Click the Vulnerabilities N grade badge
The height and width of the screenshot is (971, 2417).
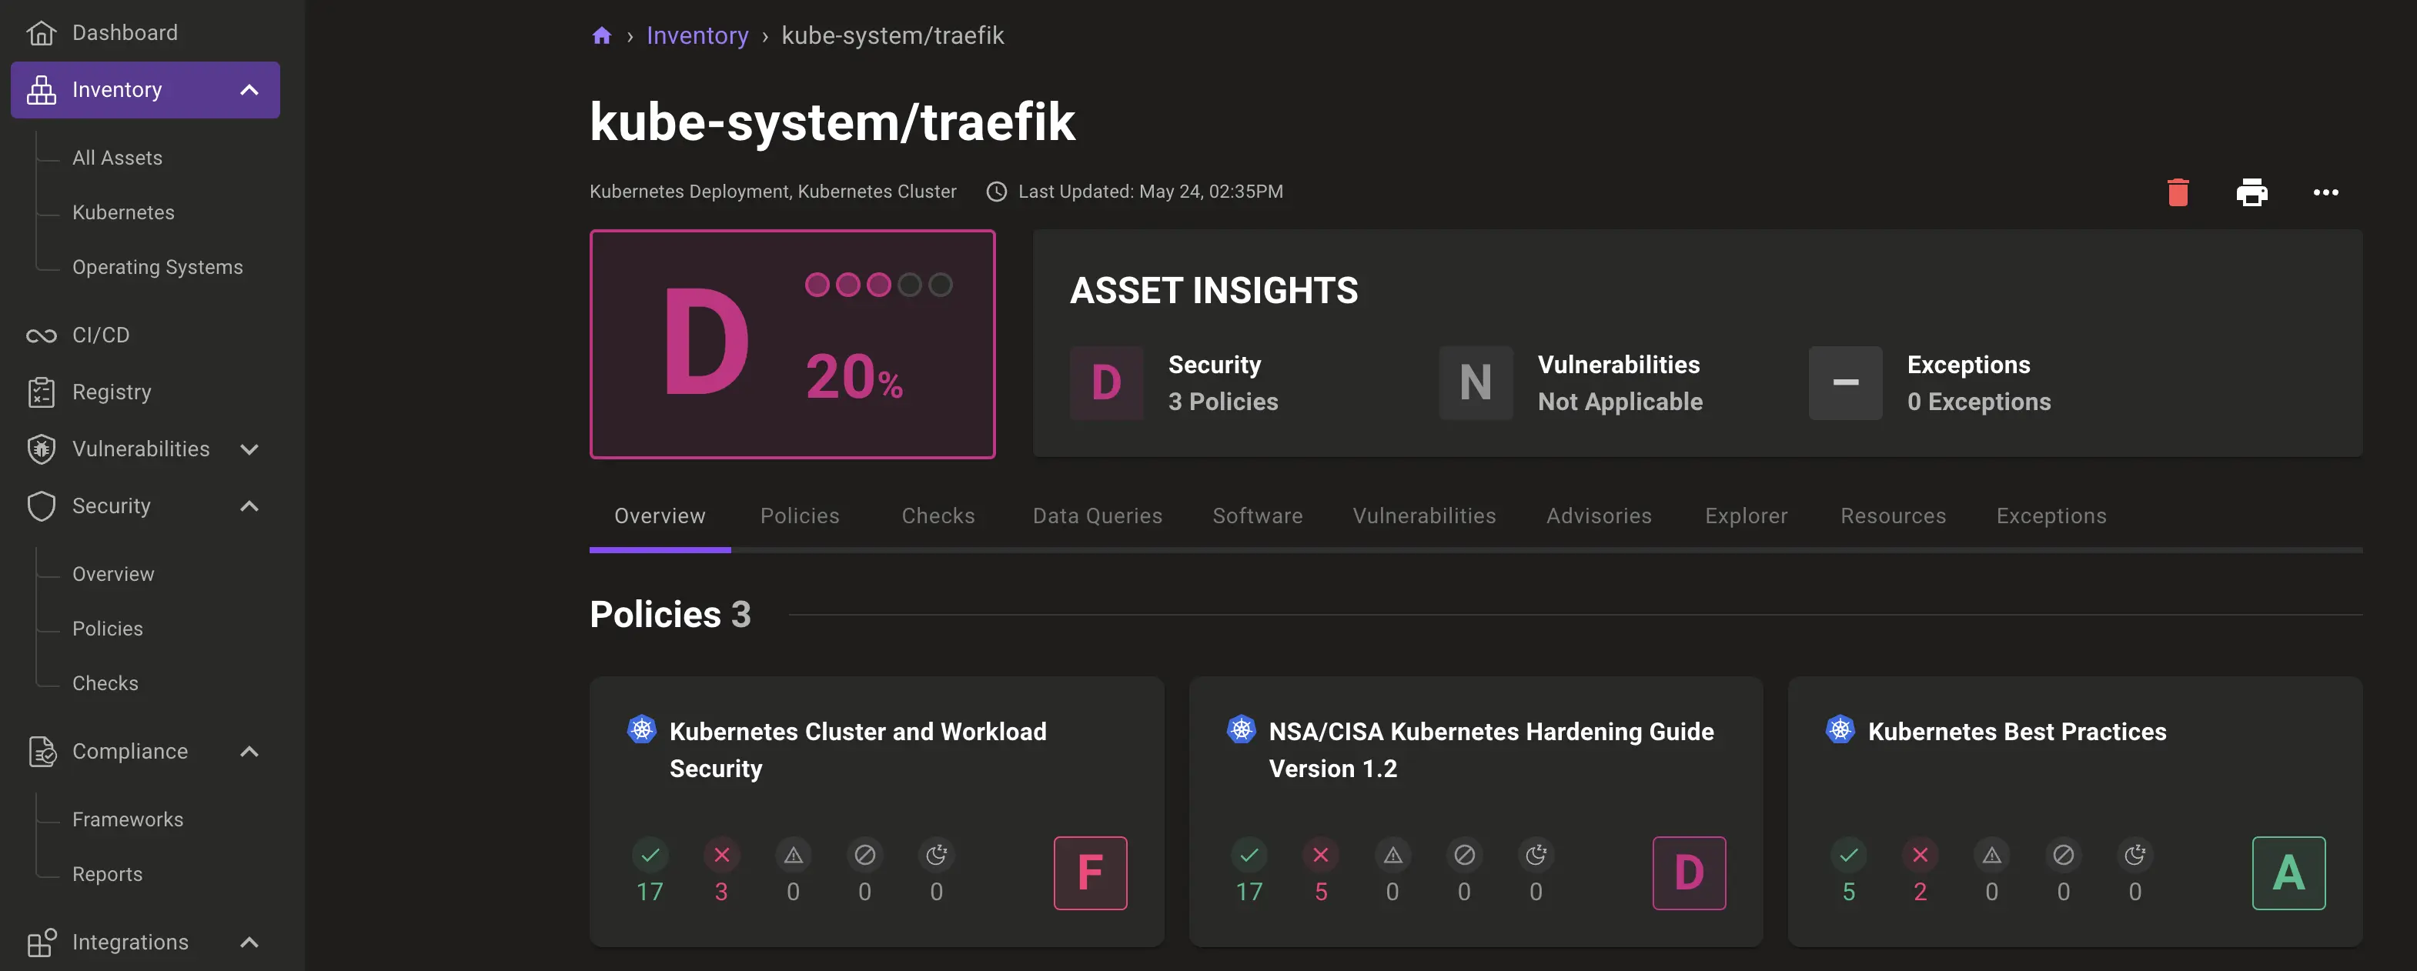[x=1476, y=382]
